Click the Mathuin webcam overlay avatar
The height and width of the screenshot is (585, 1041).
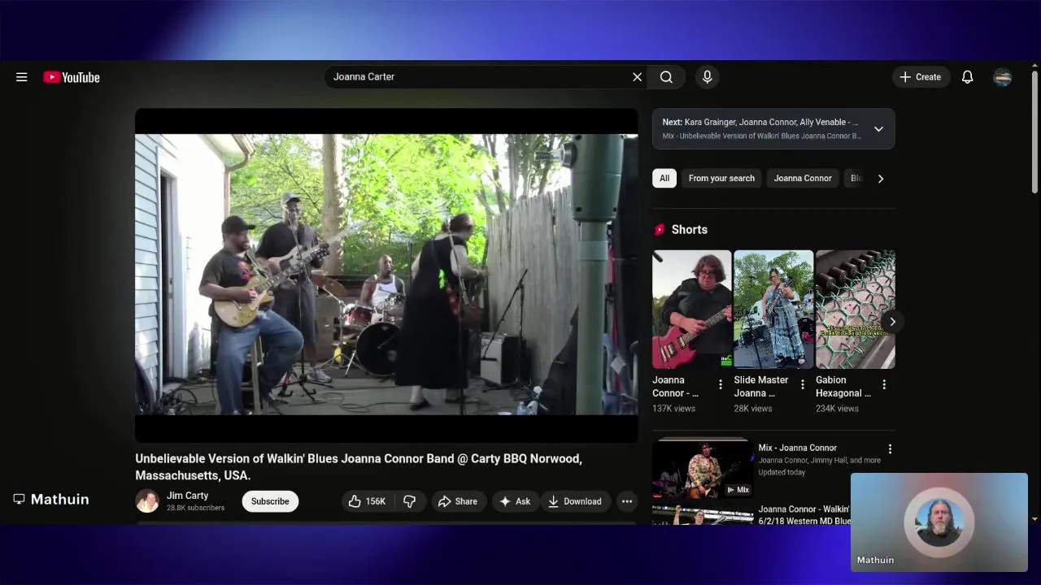[939, 522]
